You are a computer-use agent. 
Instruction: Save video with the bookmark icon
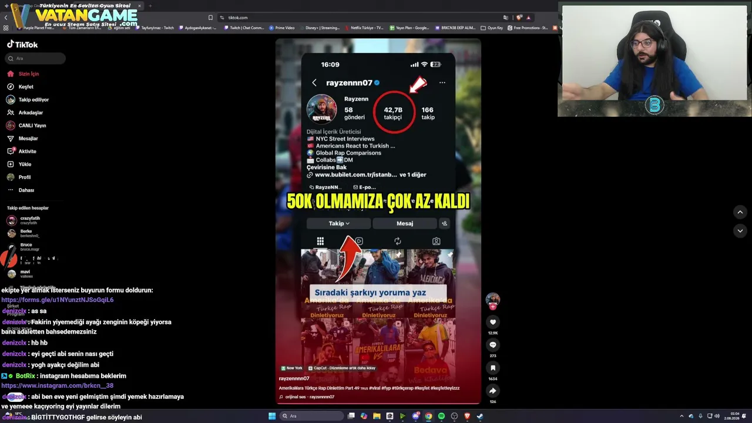click(493, 368)
